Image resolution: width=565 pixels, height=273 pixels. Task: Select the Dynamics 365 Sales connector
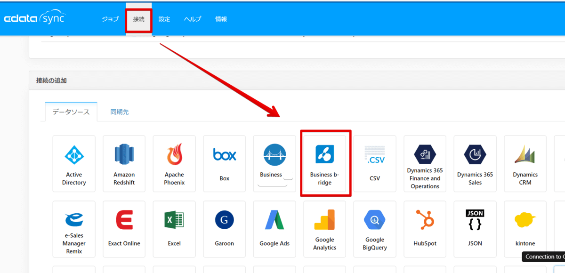(475, 164)
